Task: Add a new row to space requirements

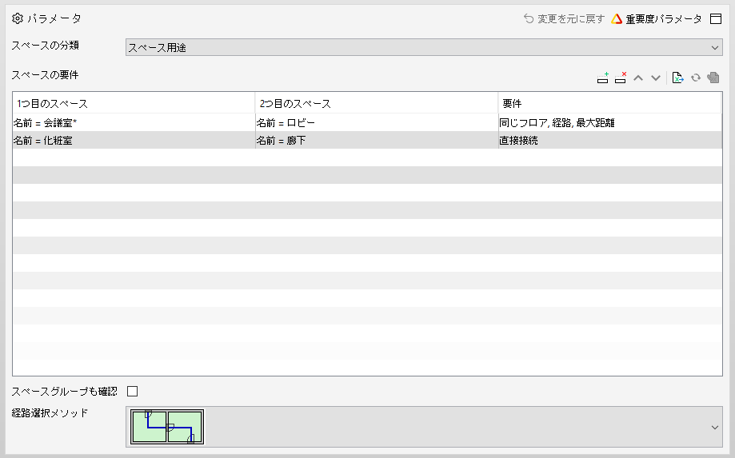Action: coord(603,78)
